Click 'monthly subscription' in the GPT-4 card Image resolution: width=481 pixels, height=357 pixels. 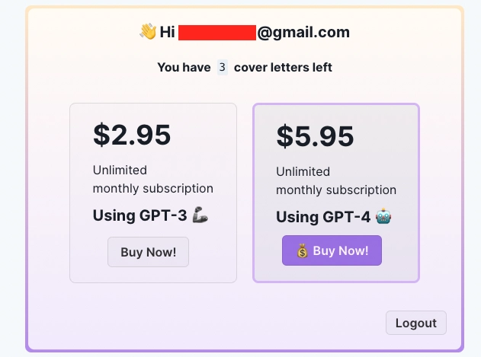336,190
